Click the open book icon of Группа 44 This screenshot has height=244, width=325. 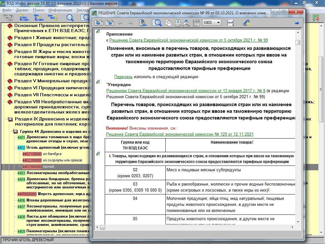(x=15, y=132)
